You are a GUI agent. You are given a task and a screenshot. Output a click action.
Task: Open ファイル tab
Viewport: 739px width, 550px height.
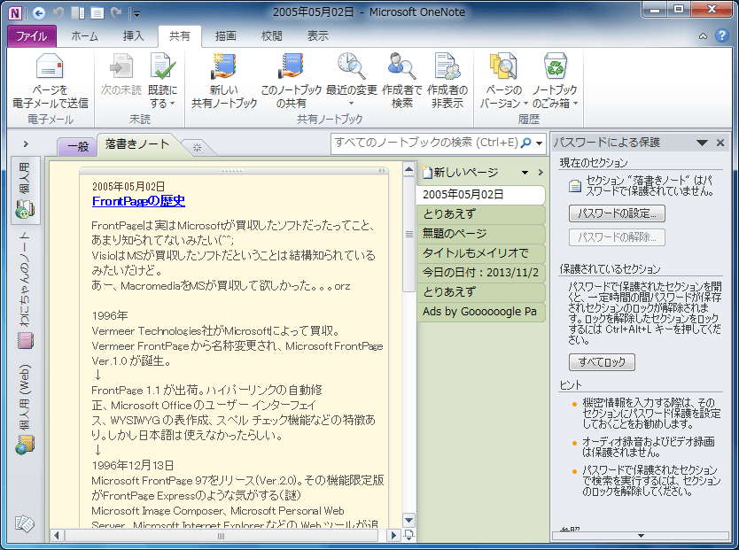[x=32, y=36]
